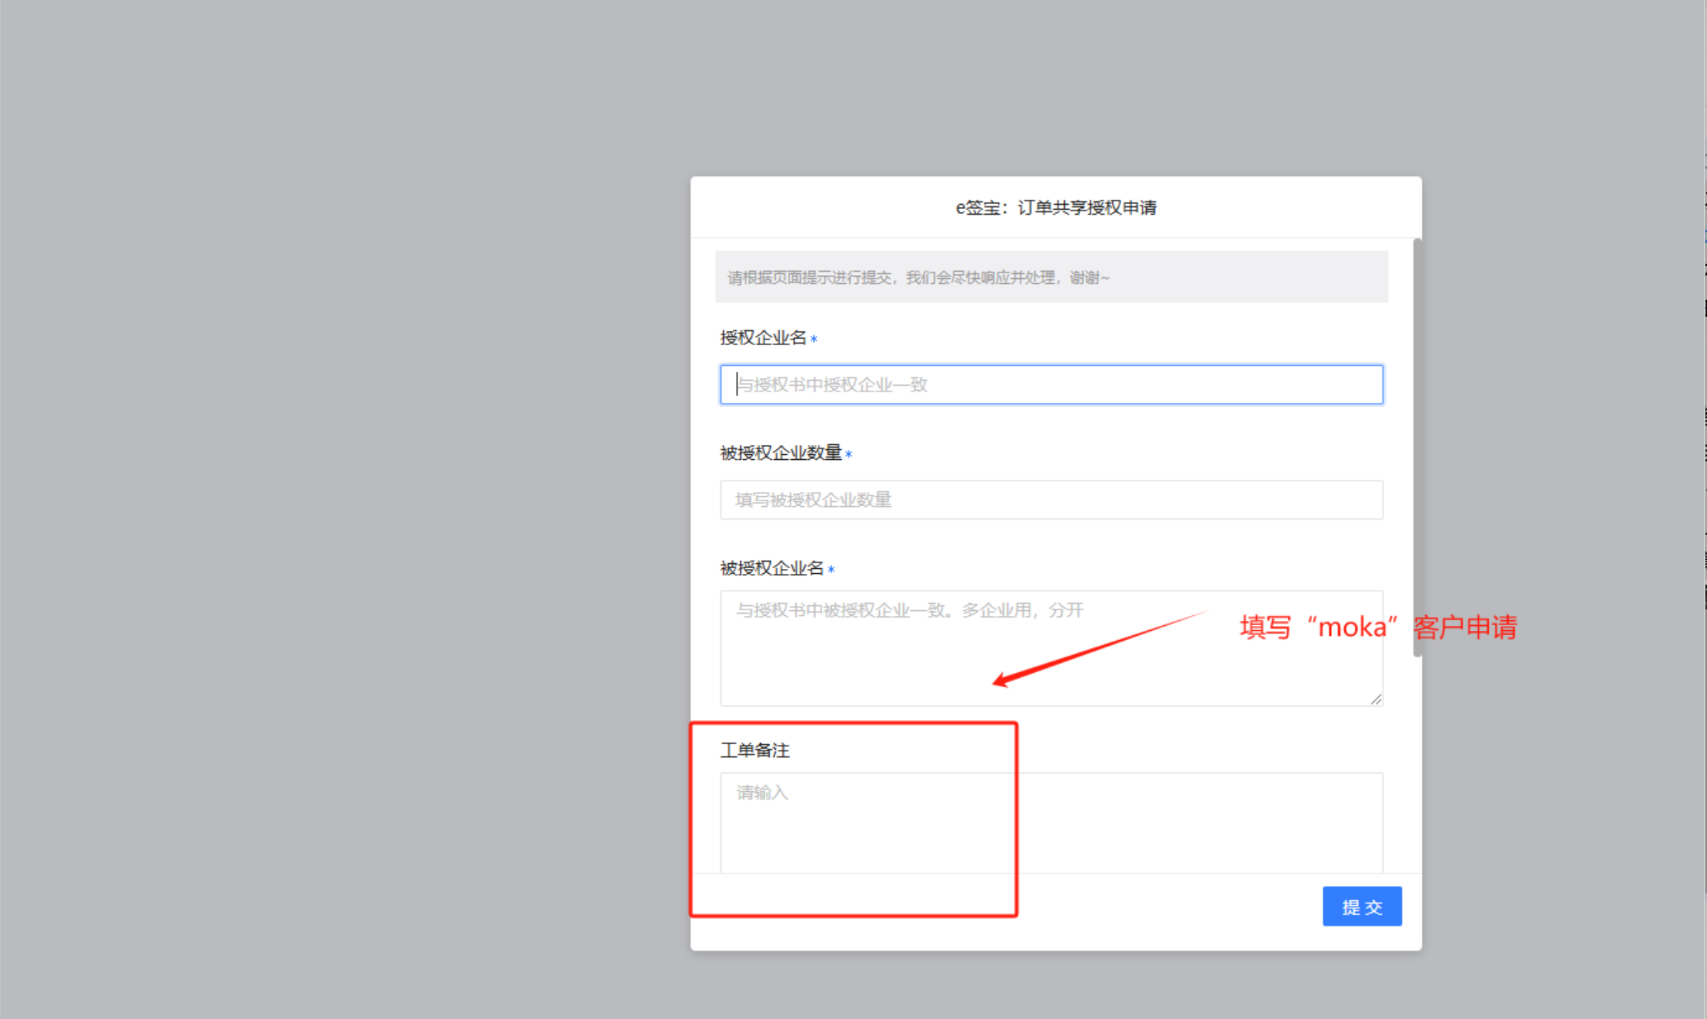Viewport: 1707px width, 1019px height.
Task: Focus the 被授权企业数量 input box
Action: click(1051, 500)
